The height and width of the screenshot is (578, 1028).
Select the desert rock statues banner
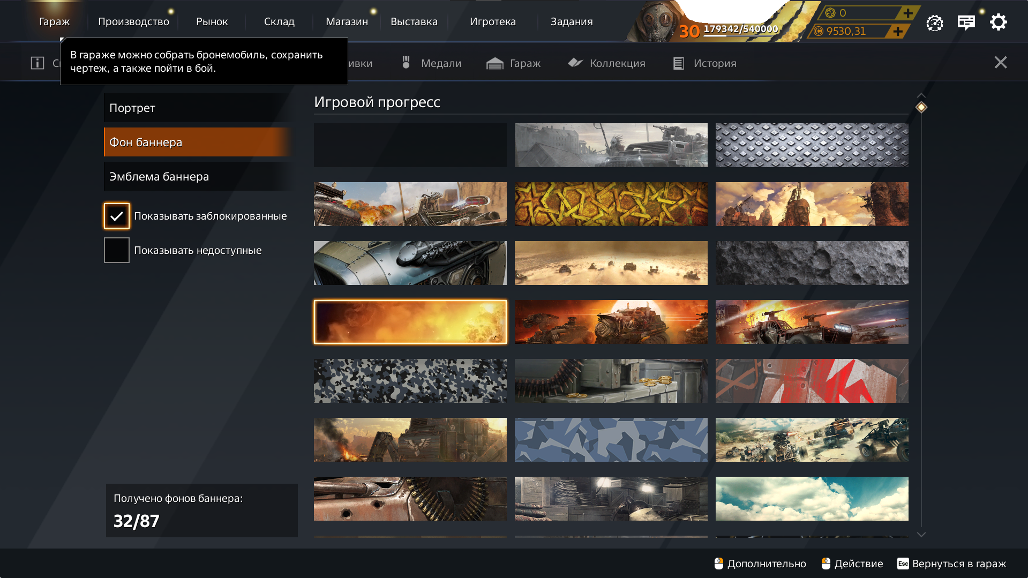812,204
